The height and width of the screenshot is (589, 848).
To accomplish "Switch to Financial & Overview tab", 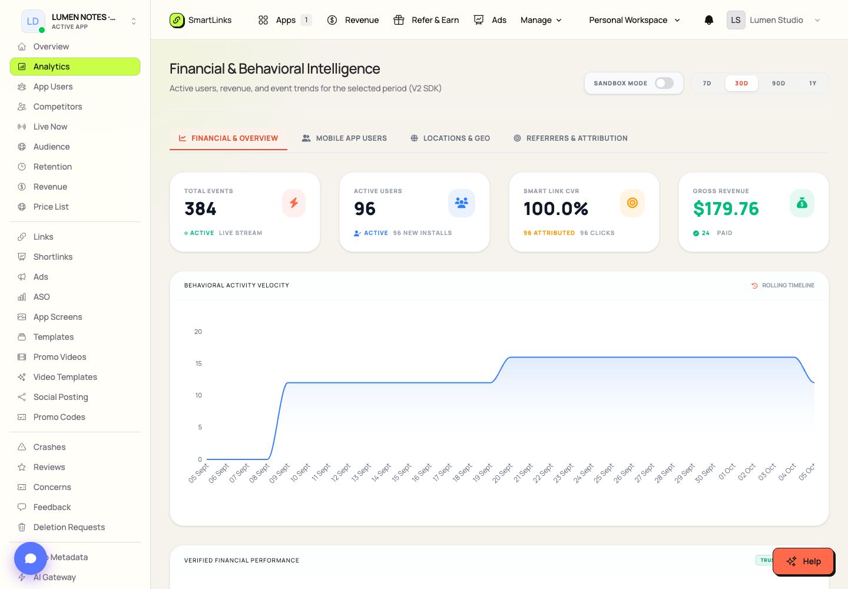I will coord(228,138).
